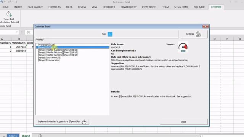Click the VLOOKUPs header cell
Screen dimensions: 244x137
(19, 43)
